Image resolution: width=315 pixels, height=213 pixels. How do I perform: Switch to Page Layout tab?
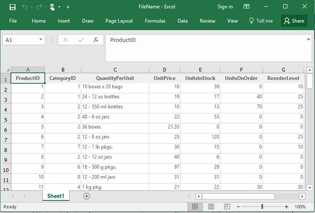coord(119,21)
